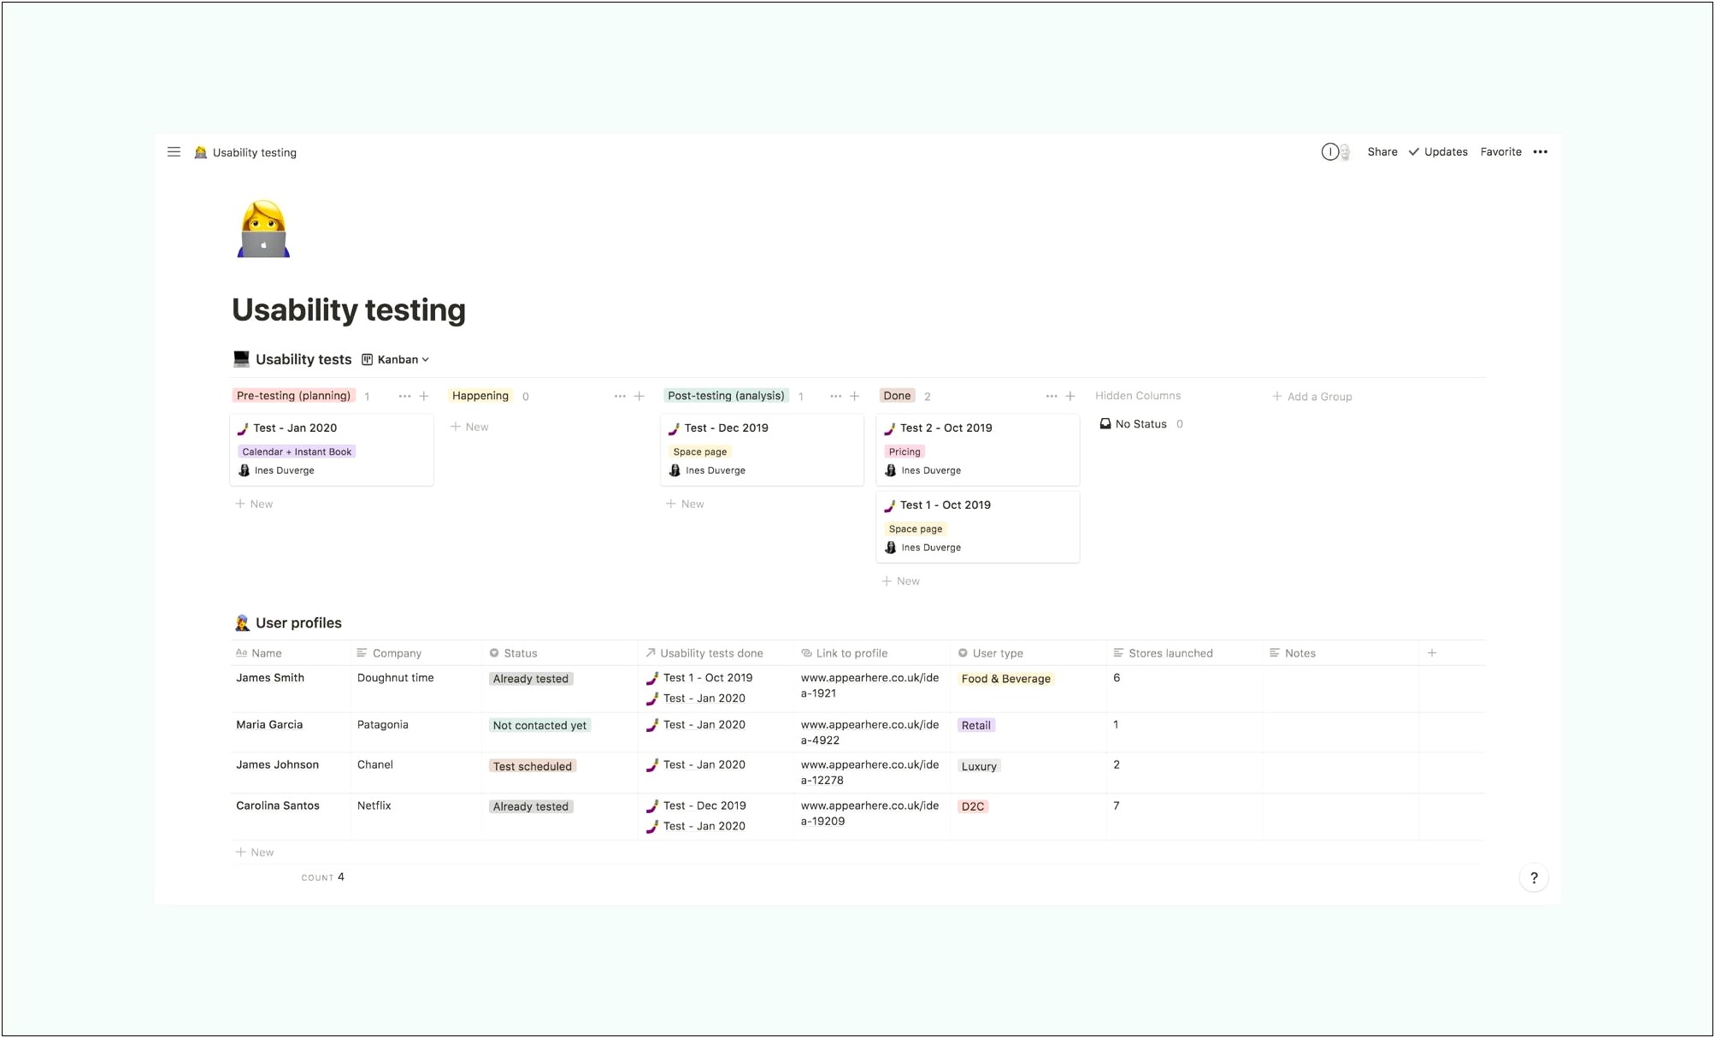Click the Kanban view icon for Usability tests

370,359
